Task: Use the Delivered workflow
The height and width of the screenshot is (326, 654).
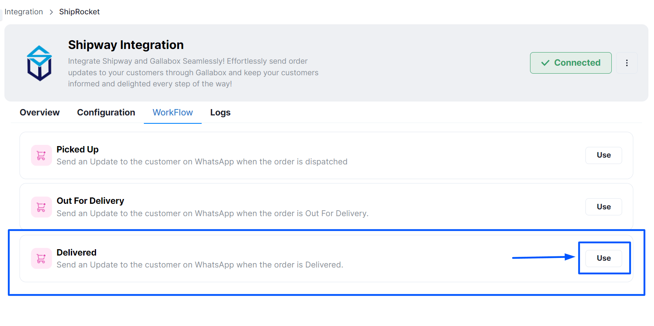Action: pos(603,258)
